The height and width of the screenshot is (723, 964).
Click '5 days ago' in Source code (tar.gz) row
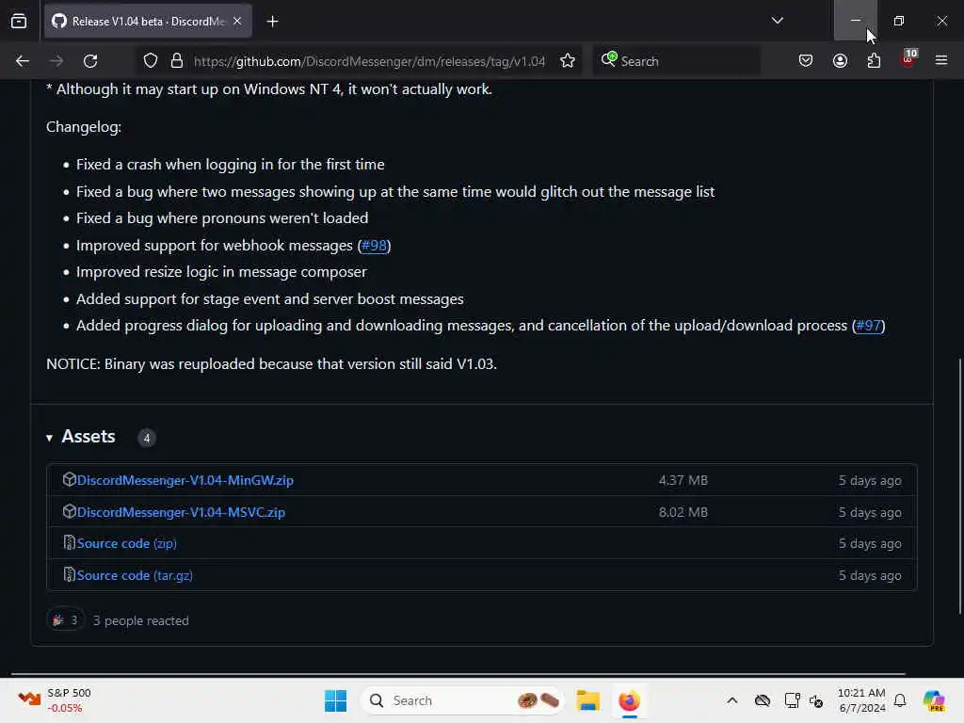[x=870, y=575]
